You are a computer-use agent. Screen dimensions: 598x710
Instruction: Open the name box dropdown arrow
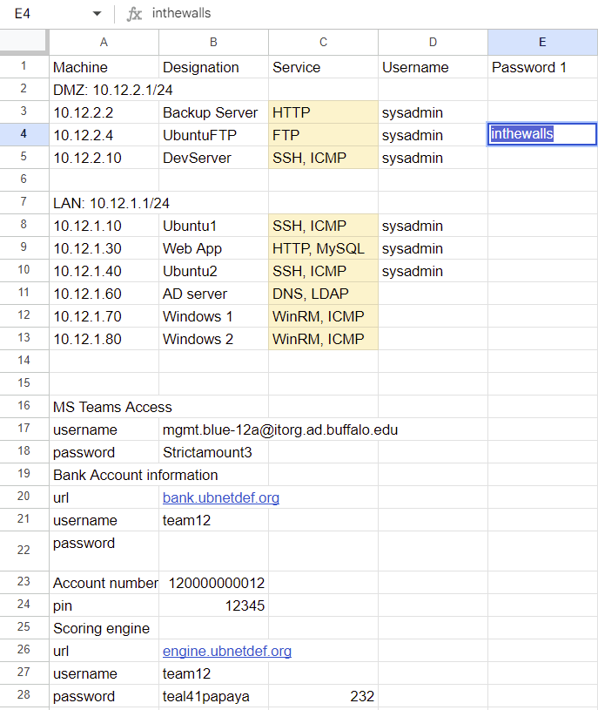(97, 14)
